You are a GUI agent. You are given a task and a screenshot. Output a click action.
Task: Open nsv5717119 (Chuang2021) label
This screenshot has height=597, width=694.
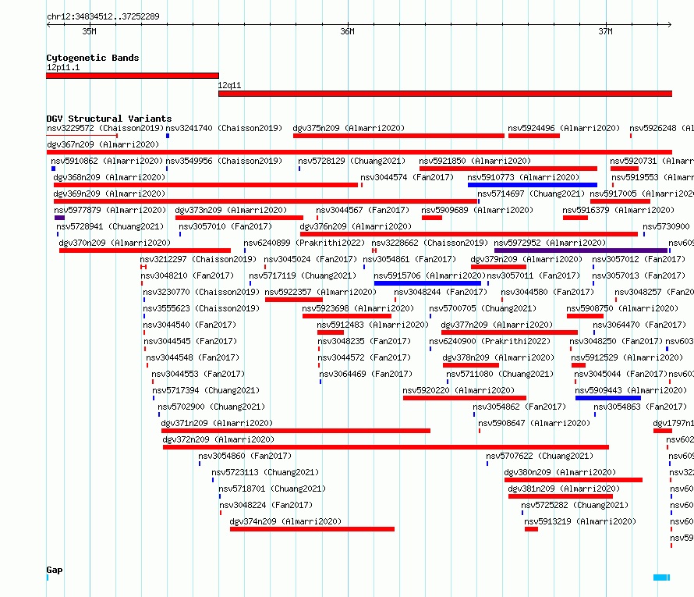tap(303, 275)
